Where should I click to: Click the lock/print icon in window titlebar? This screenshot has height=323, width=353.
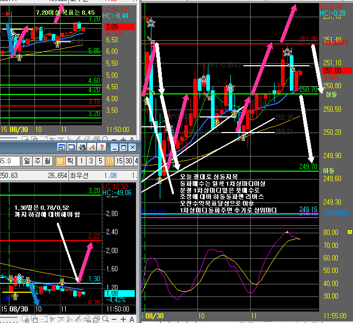(83, 148)
